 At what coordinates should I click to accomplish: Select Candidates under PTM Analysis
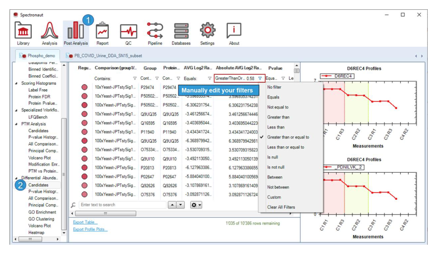pos(38,131)
